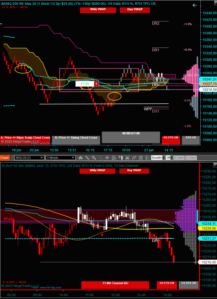
Task: Select the Chart tab
Action: point(5,158)
